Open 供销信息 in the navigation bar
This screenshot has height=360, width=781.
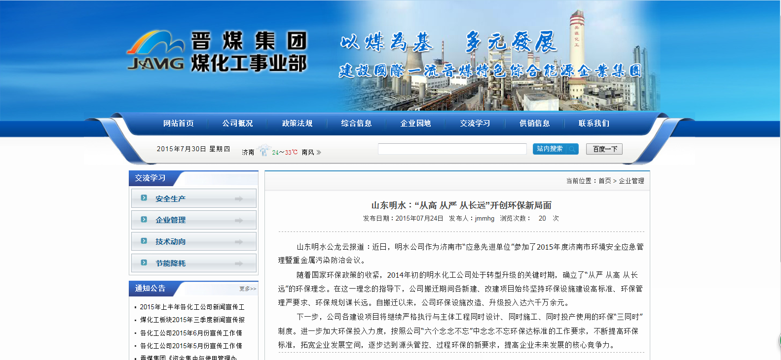(x=534, y=124)
